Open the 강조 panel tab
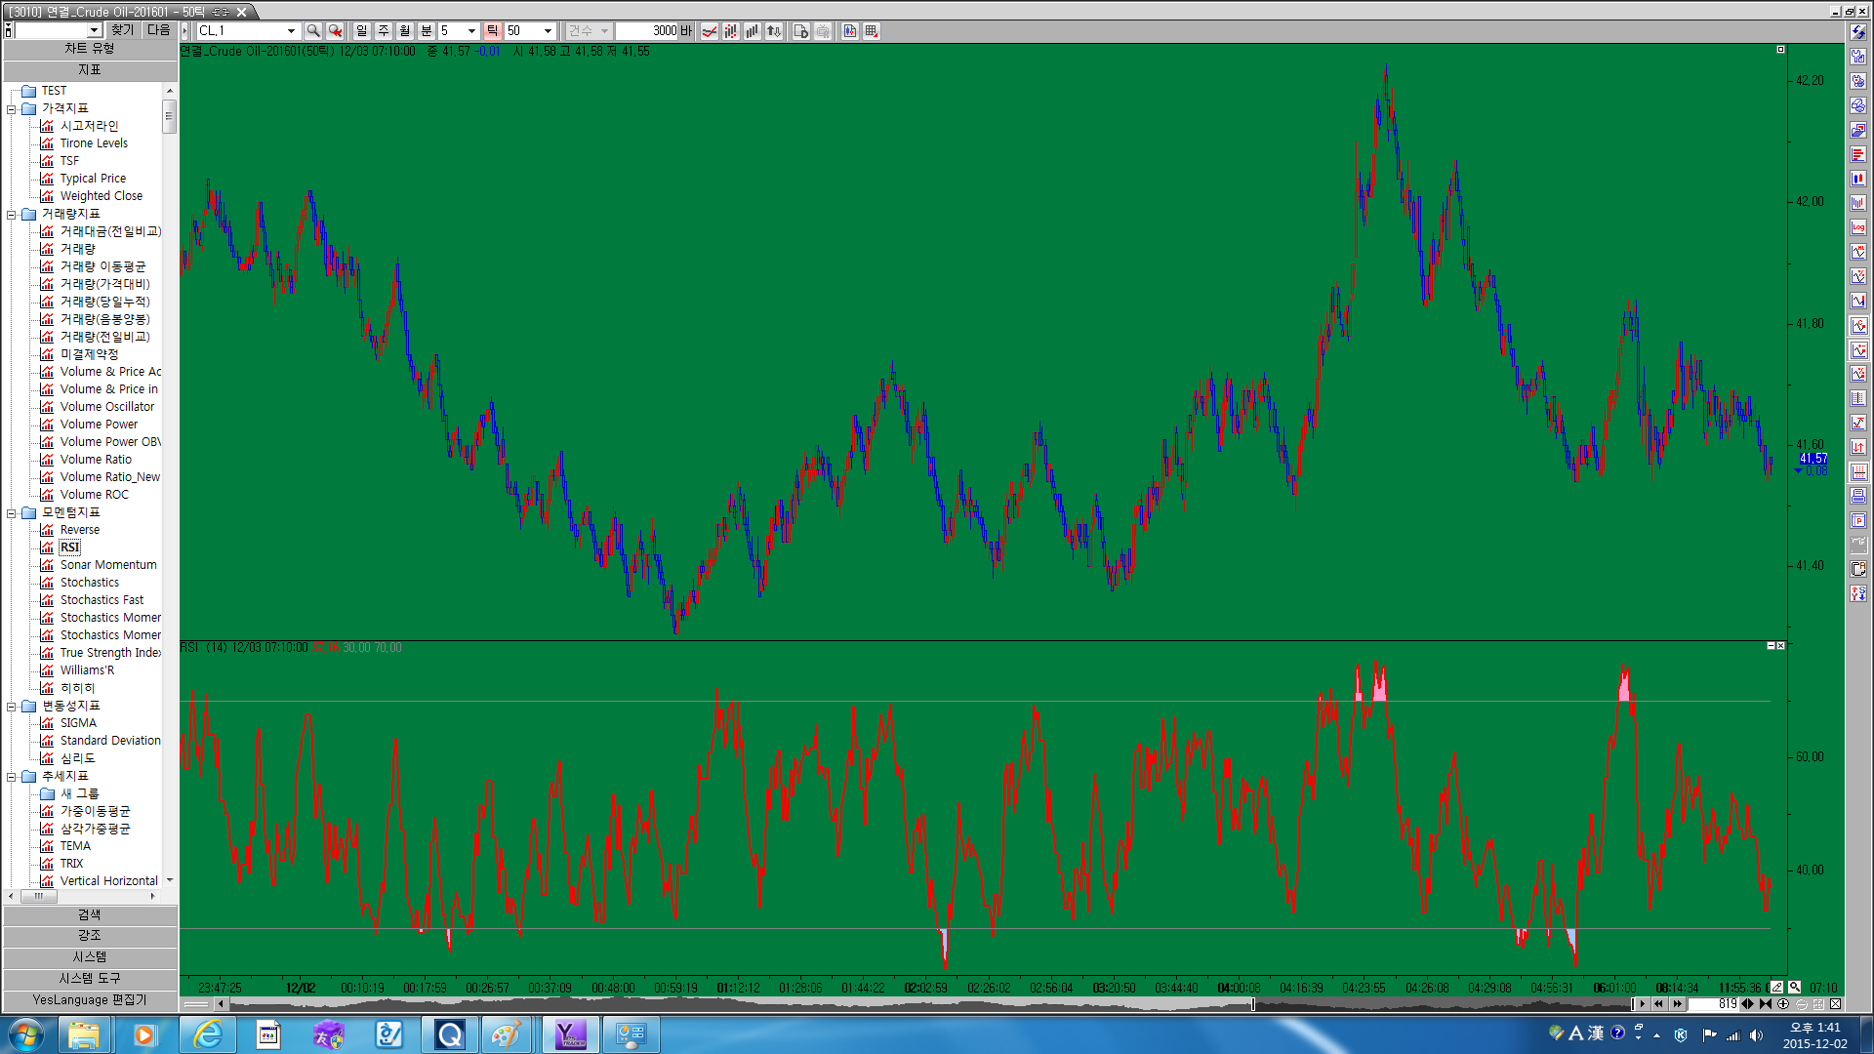 point(89,935)
